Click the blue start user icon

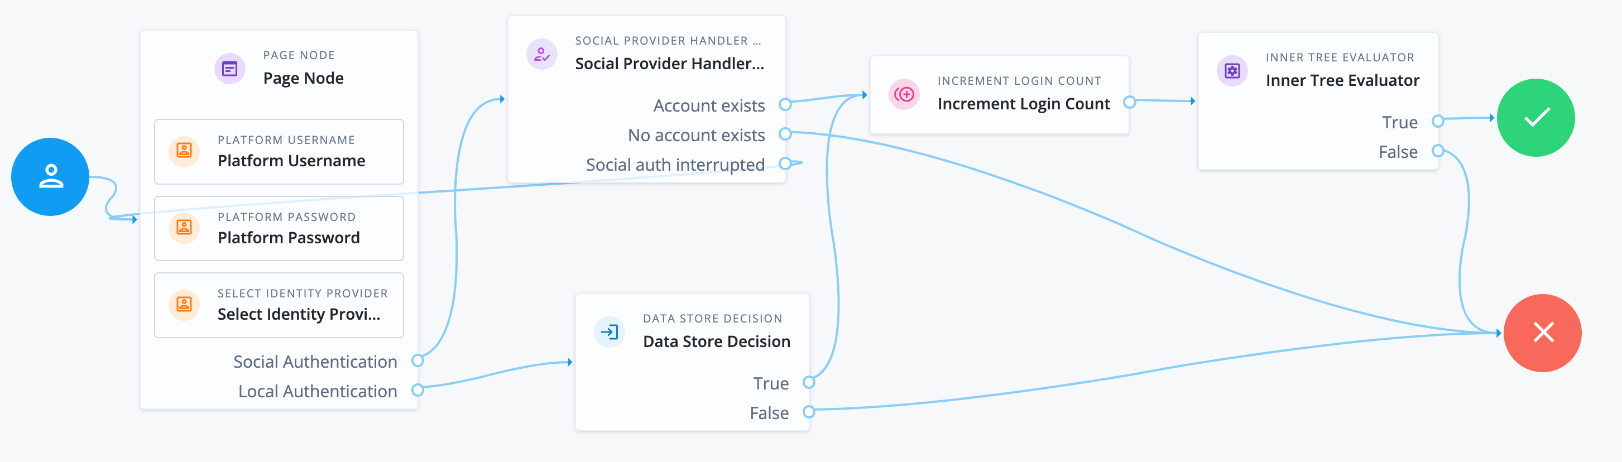(50, 177)
